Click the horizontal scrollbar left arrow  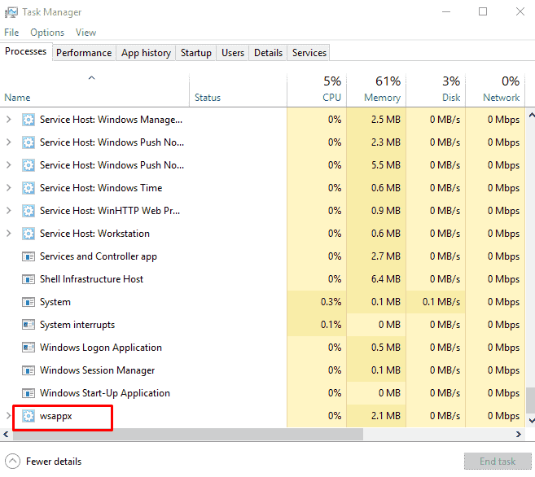(6, 434)
